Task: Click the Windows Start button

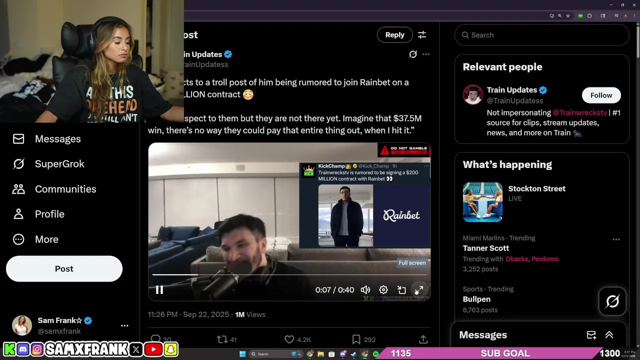Action: (x=242, y=354)
